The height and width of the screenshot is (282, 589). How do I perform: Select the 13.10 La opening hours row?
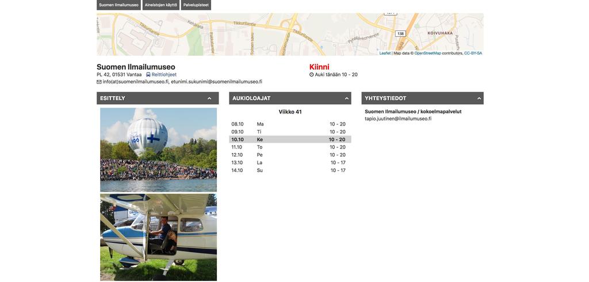click(290, 163)
